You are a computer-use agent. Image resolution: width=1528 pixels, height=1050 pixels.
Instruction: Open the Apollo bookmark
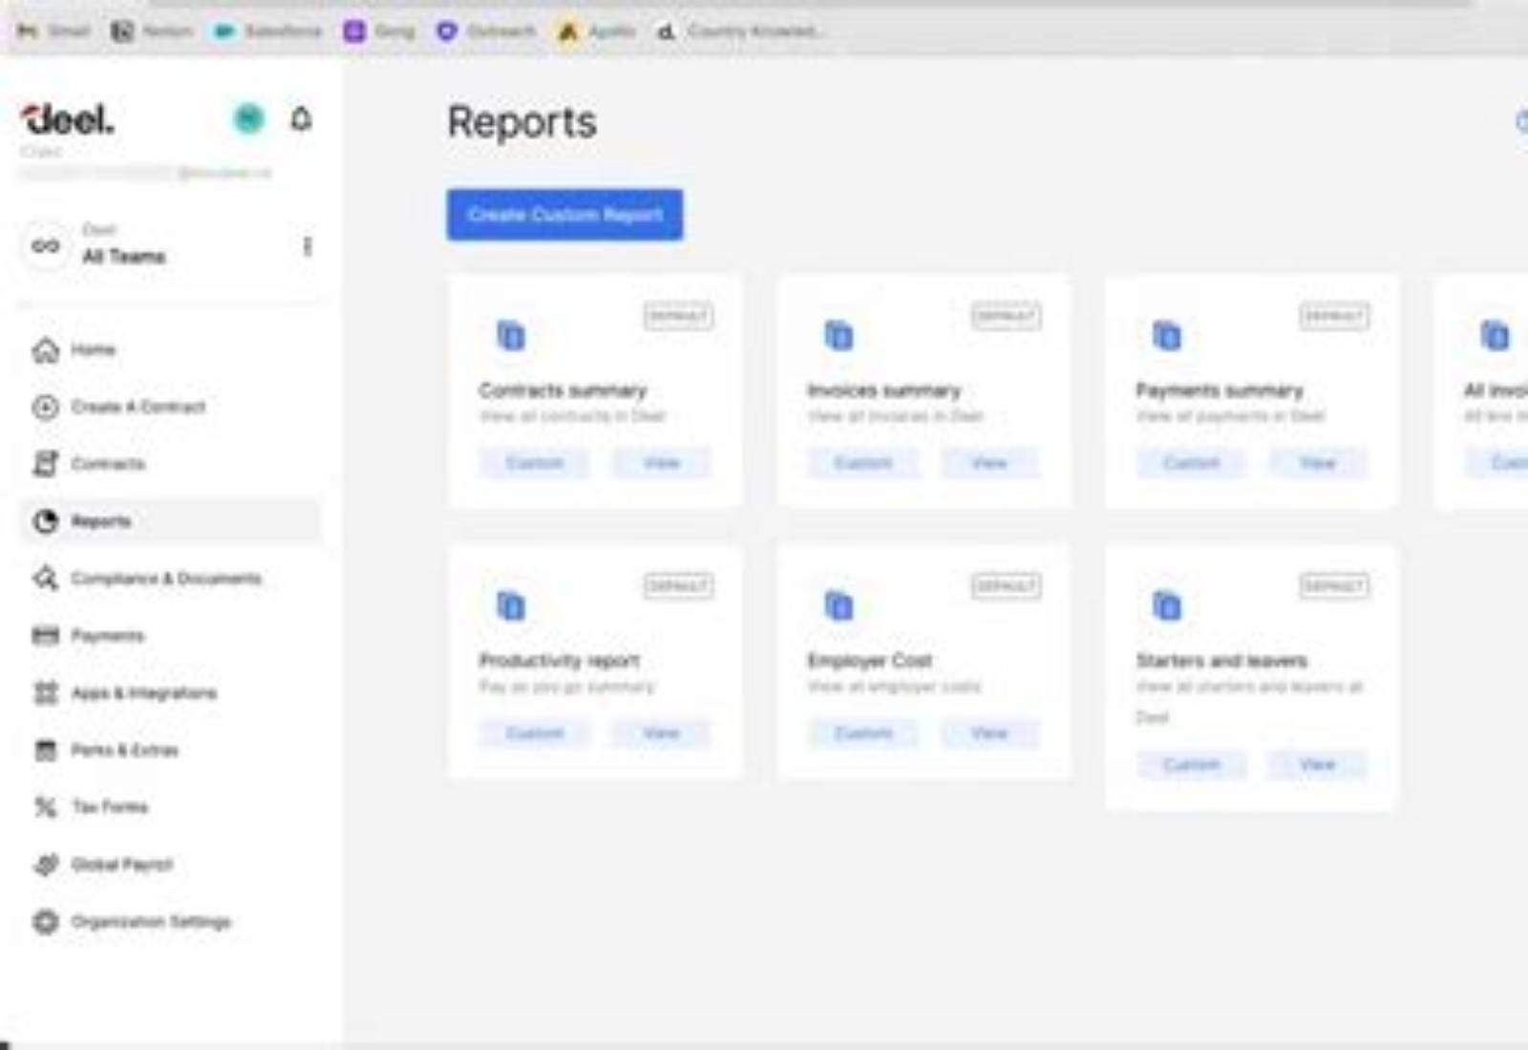point(597,31)
